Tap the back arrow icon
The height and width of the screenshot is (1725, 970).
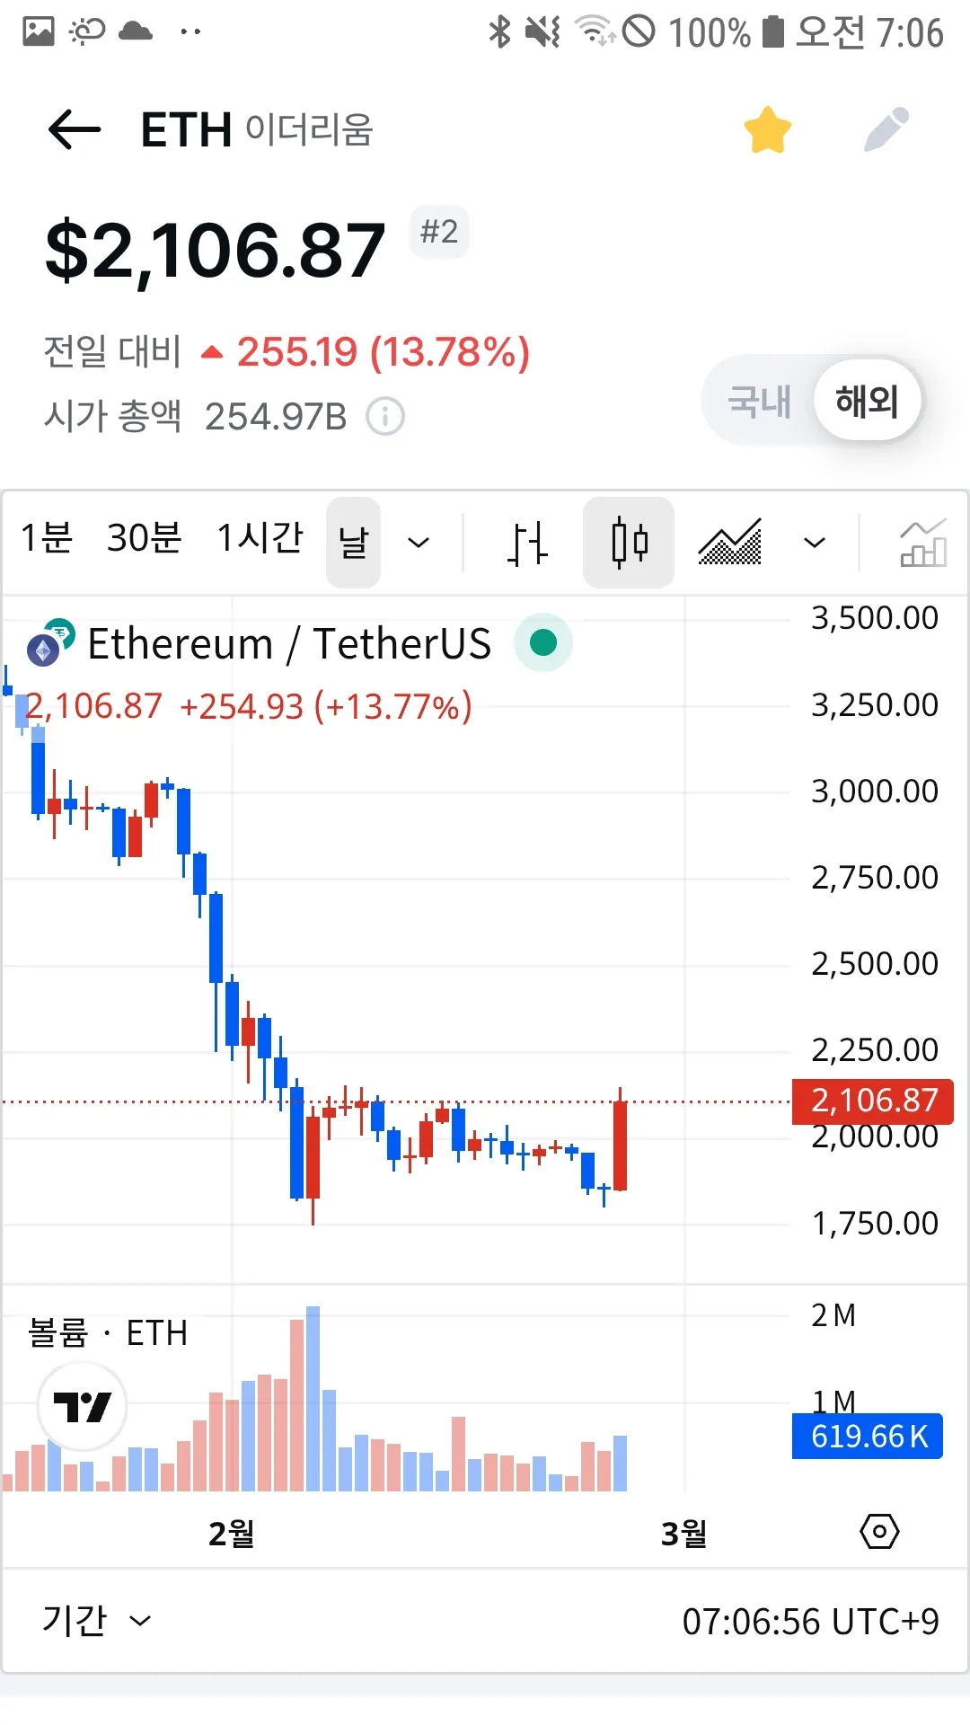coord(75,130)
